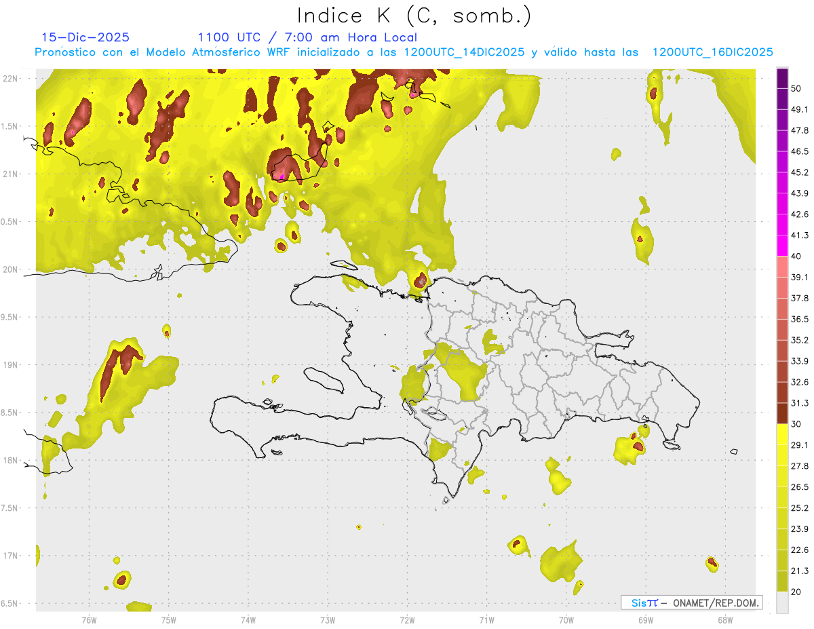Viewport: 814px width, 629px height.
Task: Click the colorbar value 23.9
Action: 800,529
